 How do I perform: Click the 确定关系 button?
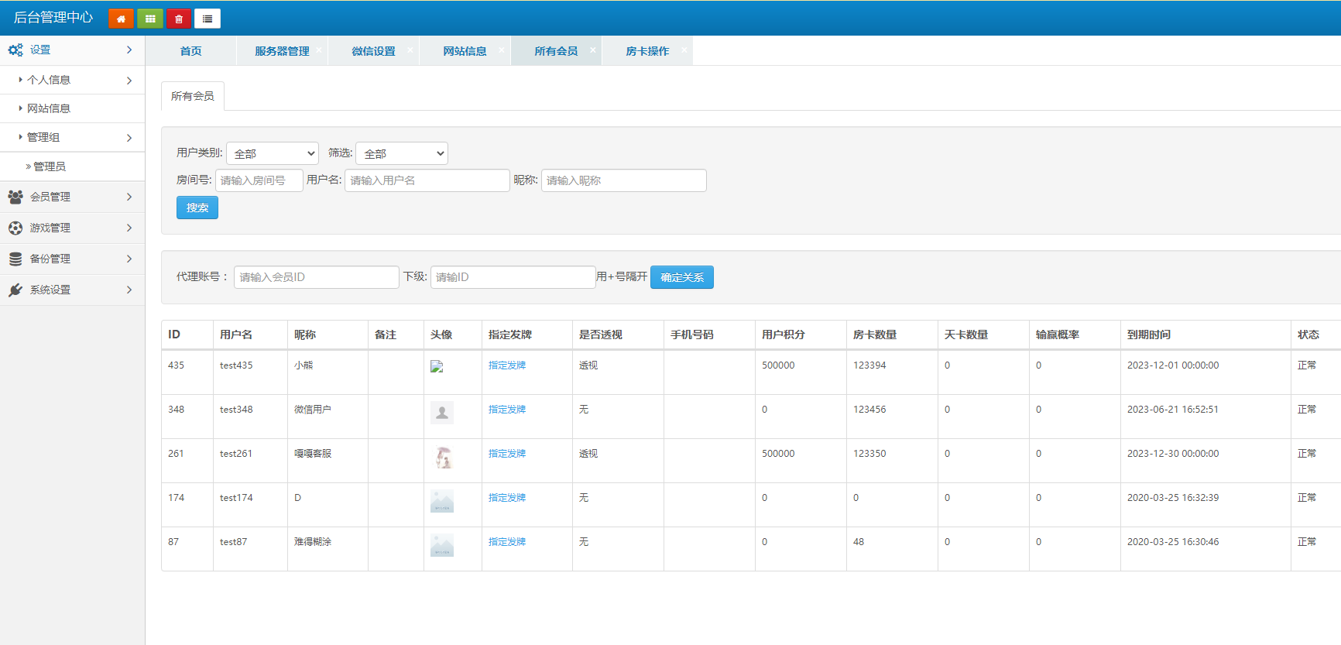[682, 277]
